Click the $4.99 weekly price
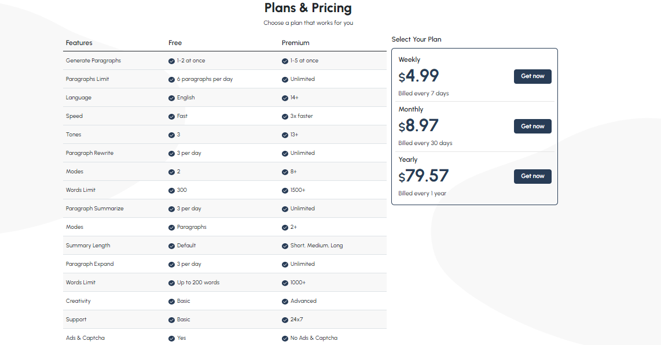 (x=418, y=76)
